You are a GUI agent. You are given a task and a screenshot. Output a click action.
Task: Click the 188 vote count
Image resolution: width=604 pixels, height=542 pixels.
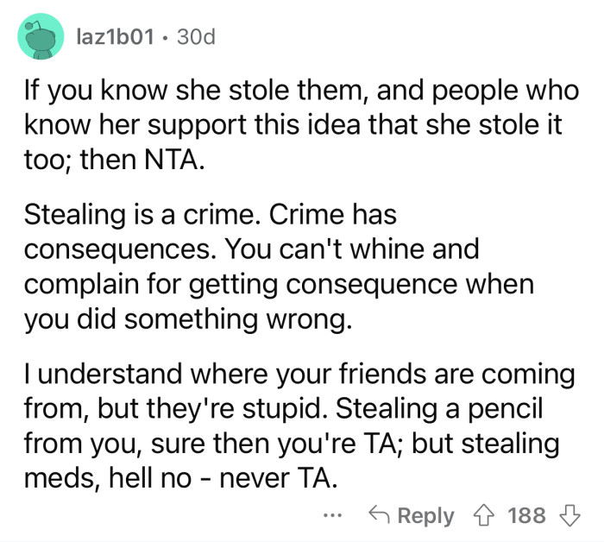(526, 515)
